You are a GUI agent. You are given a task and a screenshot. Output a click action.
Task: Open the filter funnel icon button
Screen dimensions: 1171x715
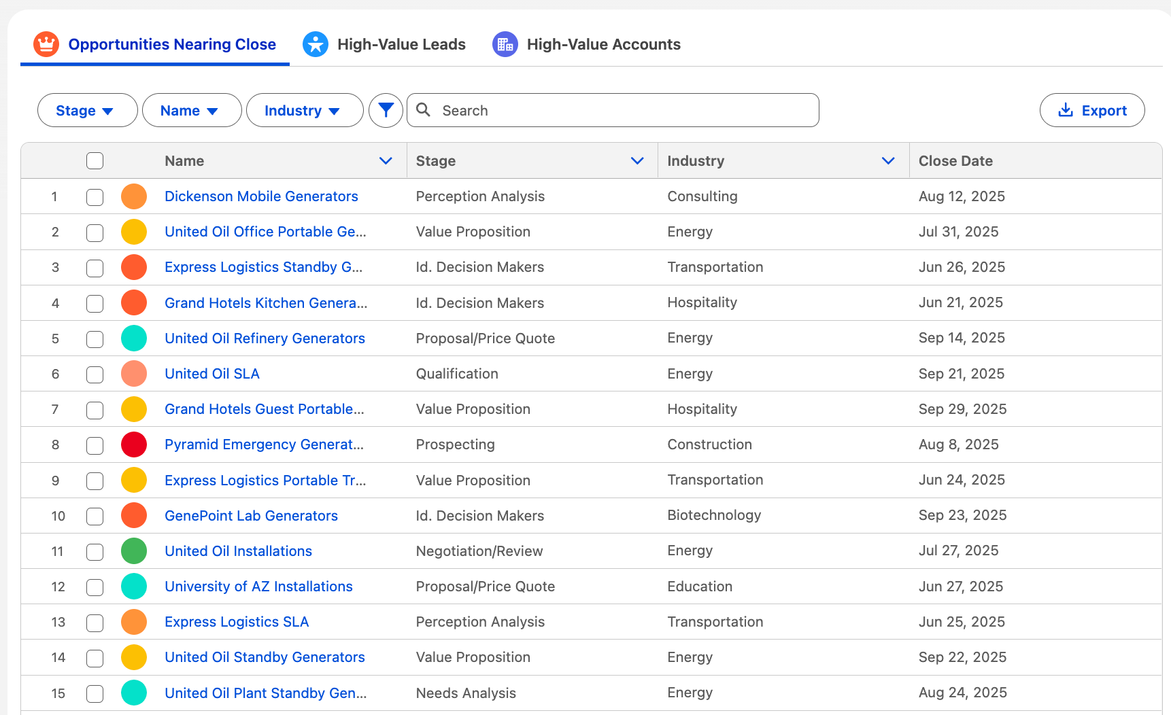tap(386, 110)
